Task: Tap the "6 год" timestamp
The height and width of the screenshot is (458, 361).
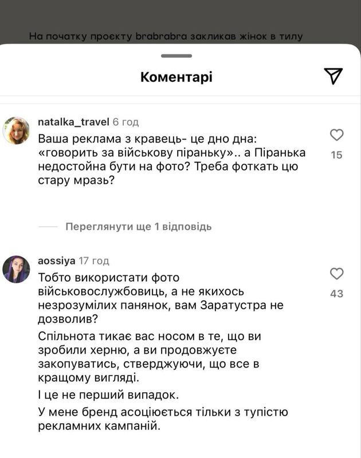Action: 125,122
